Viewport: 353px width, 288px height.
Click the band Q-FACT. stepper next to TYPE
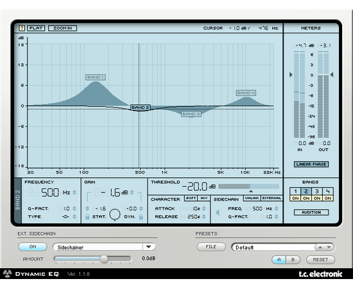coord(74,209)
